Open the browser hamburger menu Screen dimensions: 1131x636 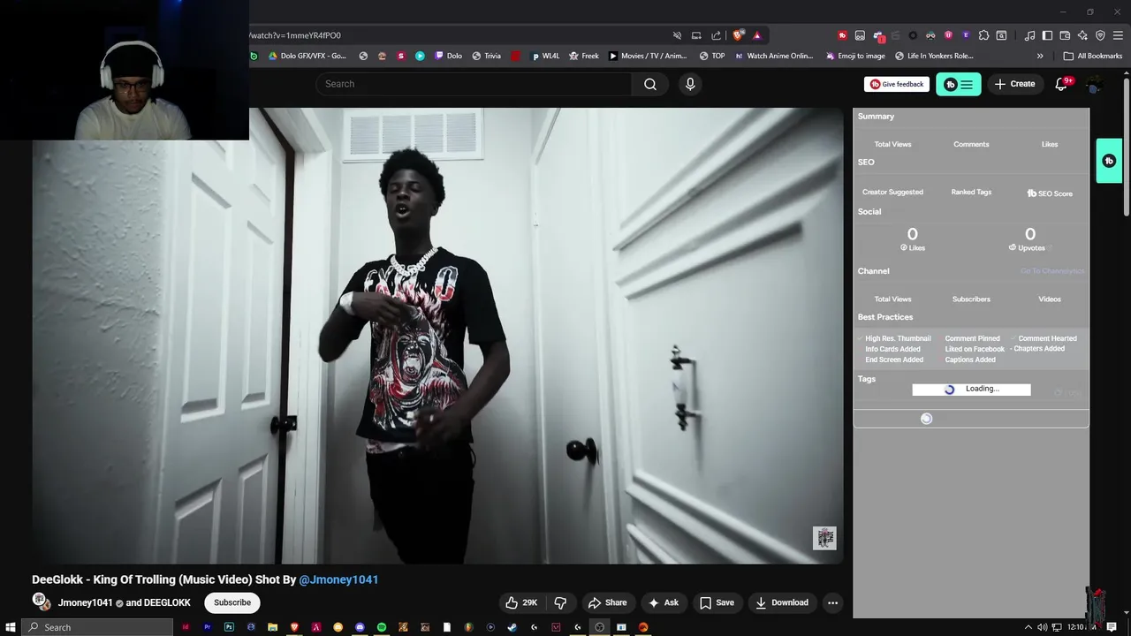point(1118,35)
